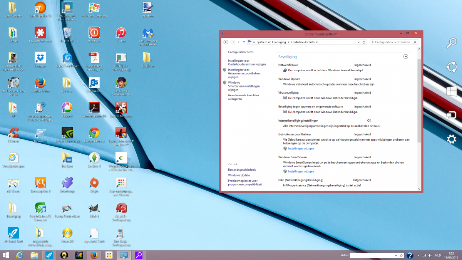Open Bestandsgeschiedenis under Zie ook

[242, 169]
